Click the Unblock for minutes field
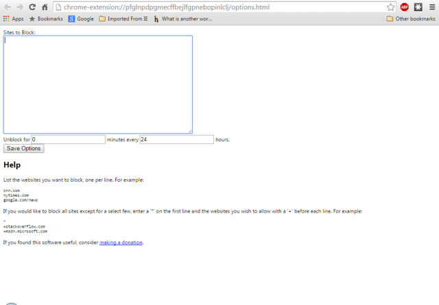This screenshot has width=439, height=305. [68, 139]
